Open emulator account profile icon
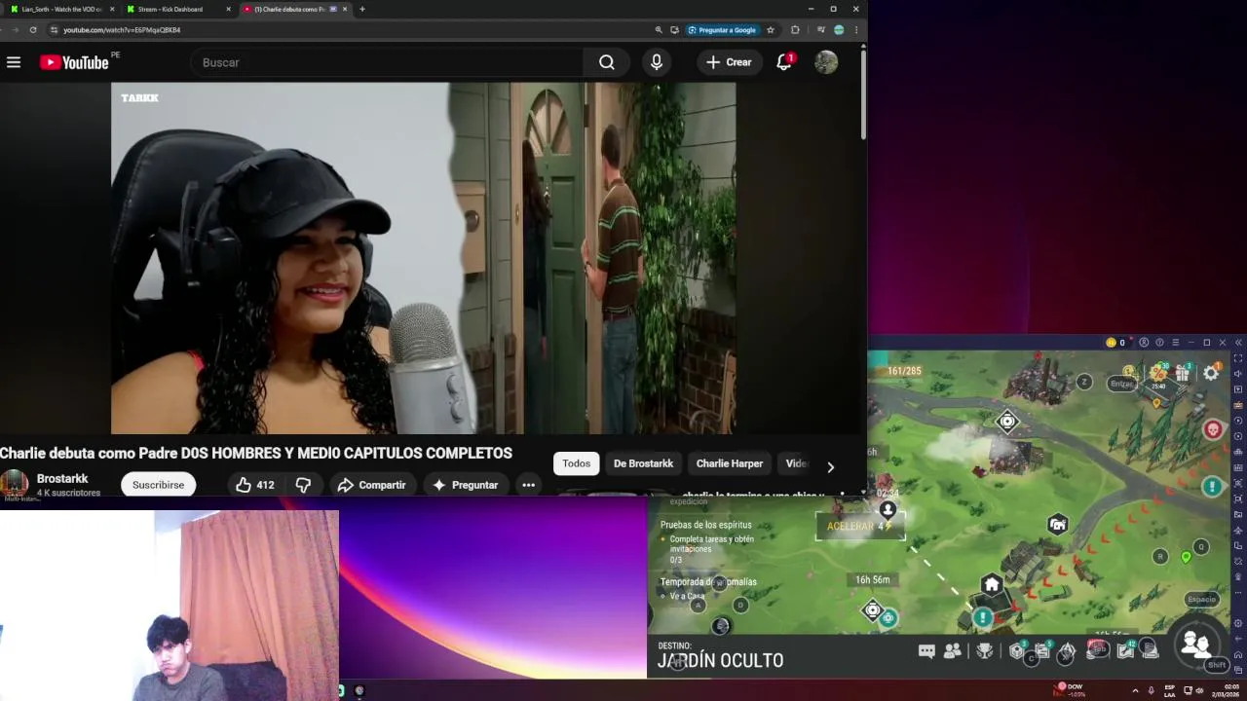This screenshot has height=701, width=1247. pos(1144,343)
